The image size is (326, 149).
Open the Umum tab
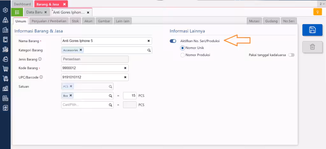point(21,21)
